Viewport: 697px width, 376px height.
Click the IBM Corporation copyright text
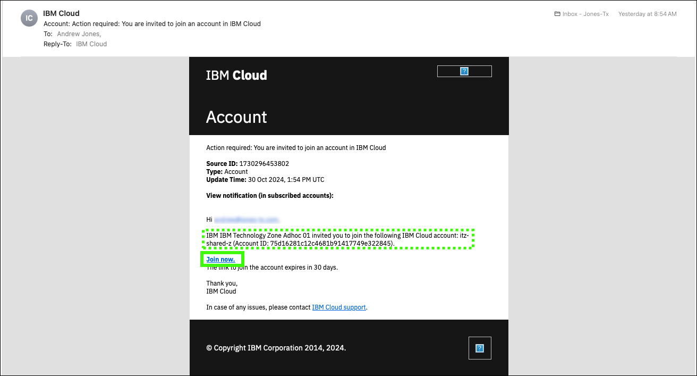click(x=276, y=348)
